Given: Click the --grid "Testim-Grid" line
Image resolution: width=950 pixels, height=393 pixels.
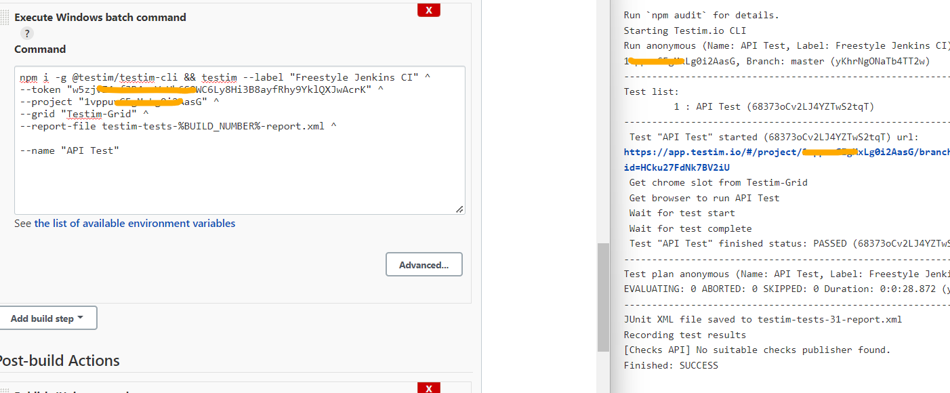Looking at the screenshot, I should click(85, 114).
